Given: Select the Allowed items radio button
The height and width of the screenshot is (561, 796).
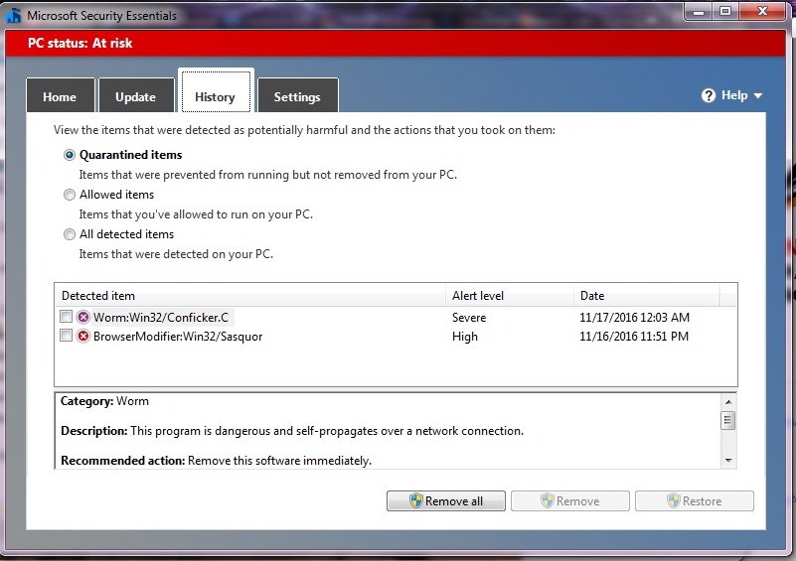Looking at the screenshot, I should tap(70, 195).
